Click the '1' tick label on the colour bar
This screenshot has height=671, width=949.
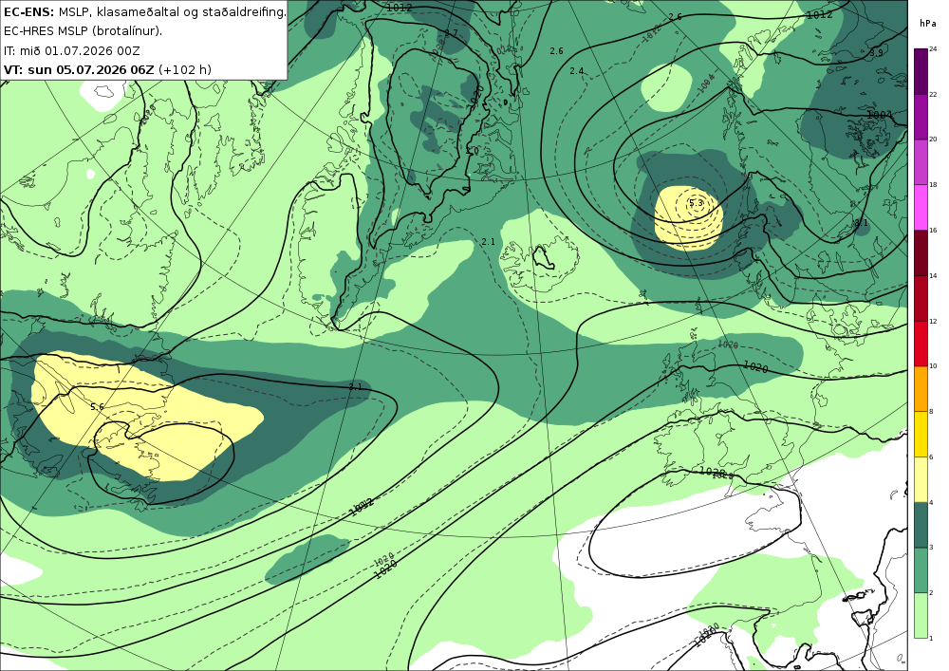pyautogui.click(x=932, y=639)
